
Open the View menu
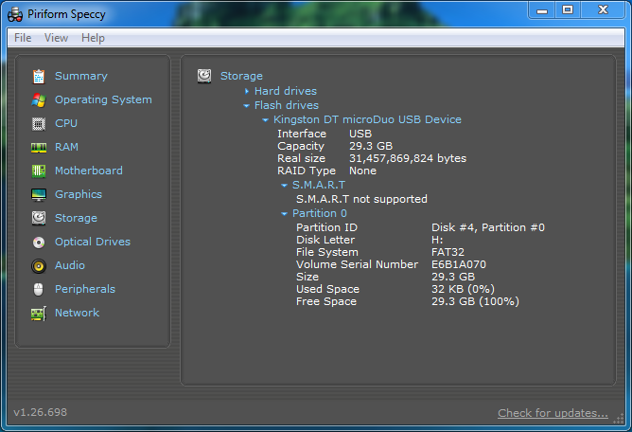56,38
